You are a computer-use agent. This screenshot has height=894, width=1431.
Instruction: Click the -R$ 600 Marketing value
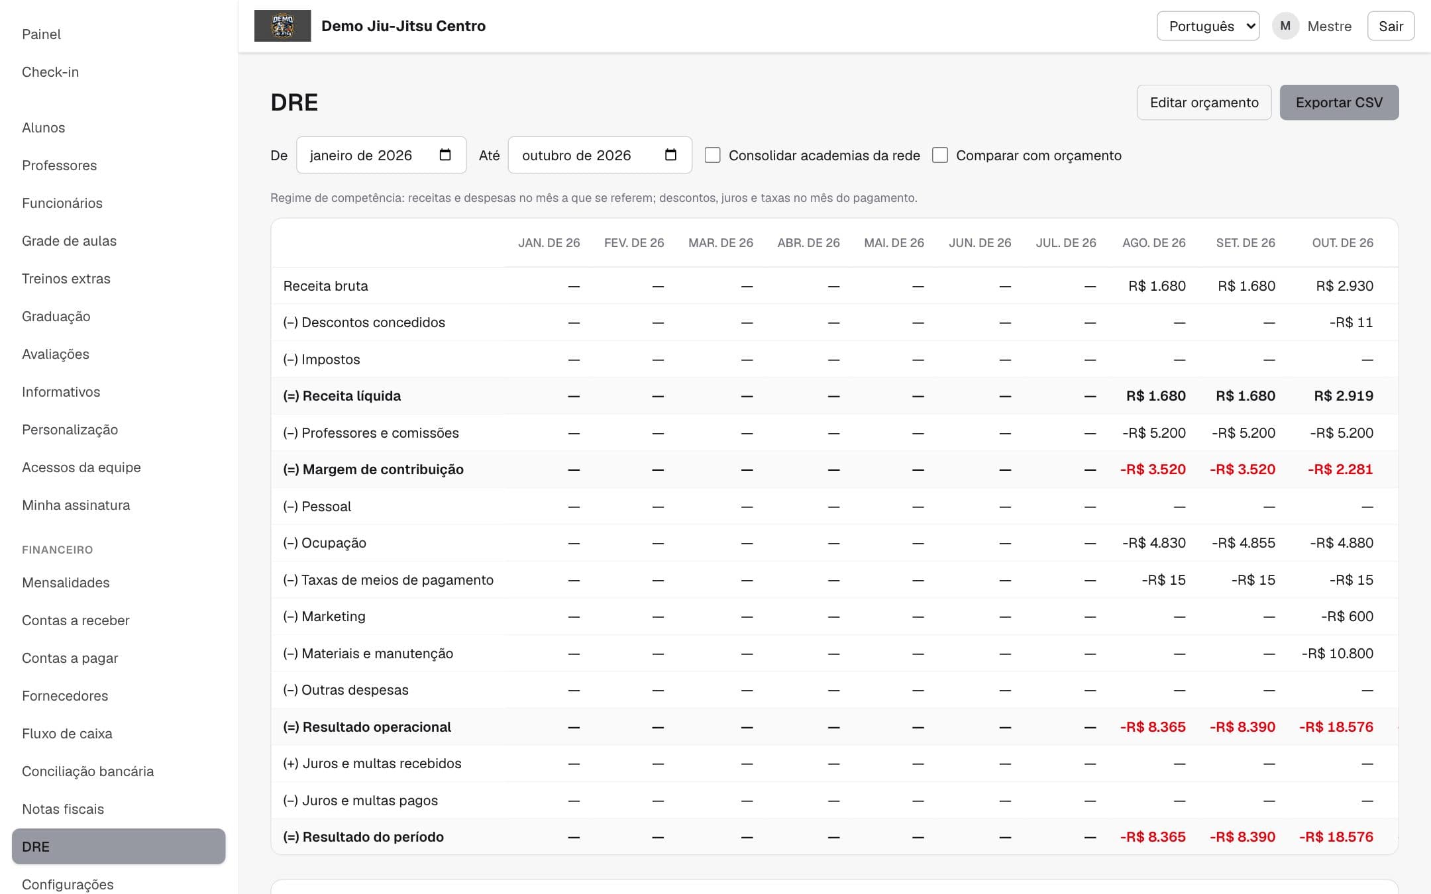pos(1347,617)
